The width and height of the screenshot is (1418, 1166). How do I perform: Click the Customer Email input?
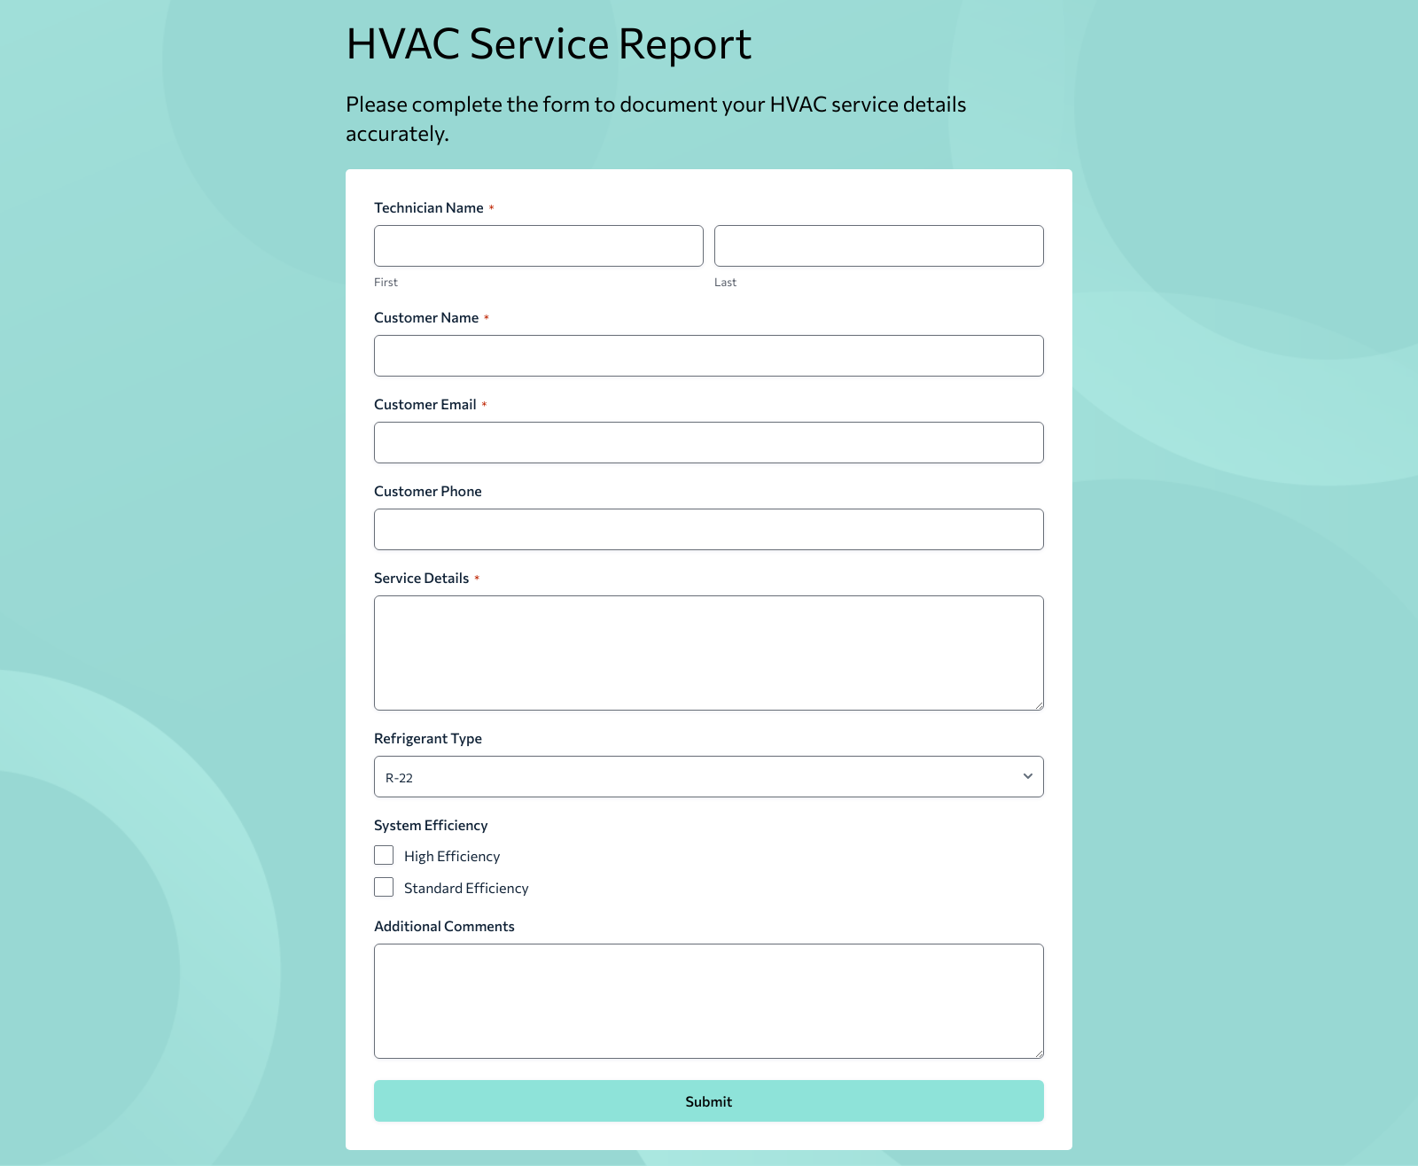708,442
